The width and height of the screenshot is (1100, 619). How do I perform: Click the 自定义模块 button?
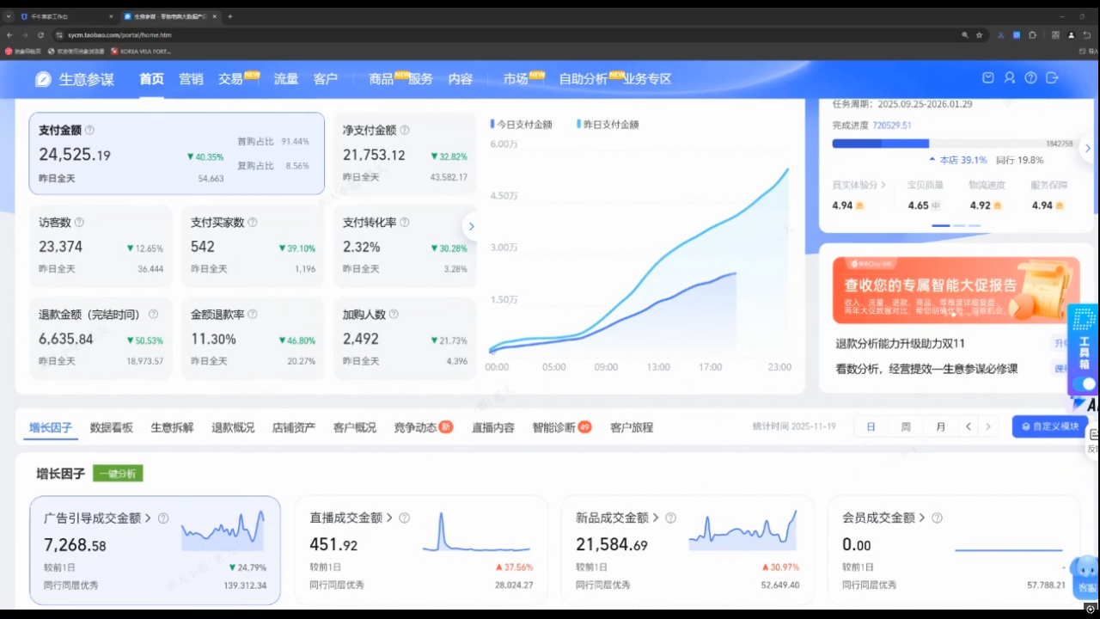coord(1049,426)
